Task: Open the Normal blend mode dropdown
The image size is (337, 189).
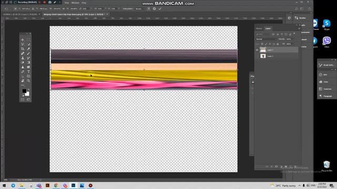Action: [266, 39]
